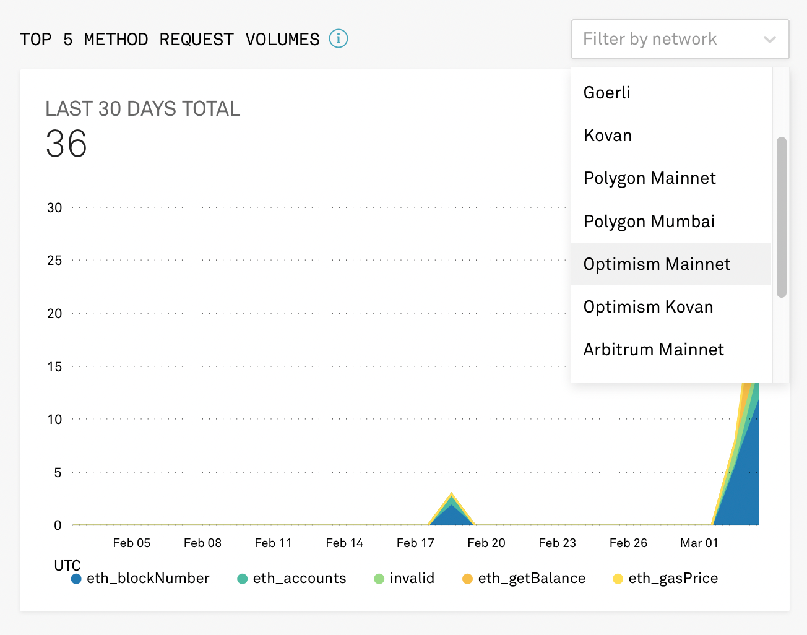Select Arbitrum Mainnet option

[653, 350]
